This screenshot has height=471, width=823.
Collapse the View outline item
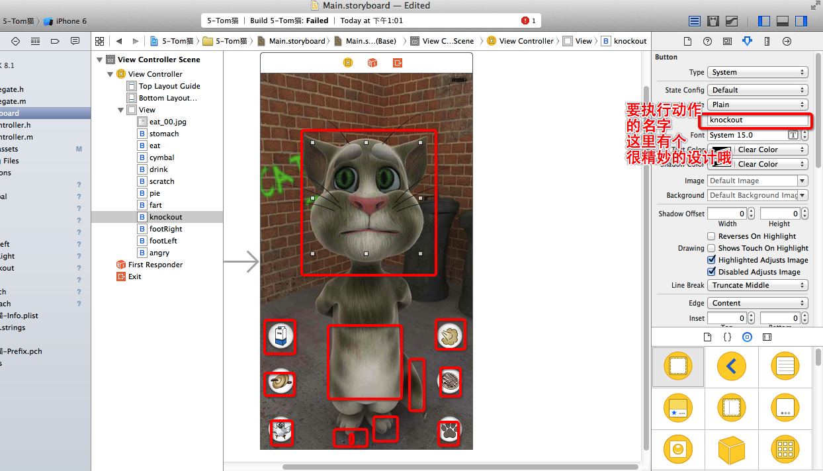click(x=121, y=110)
